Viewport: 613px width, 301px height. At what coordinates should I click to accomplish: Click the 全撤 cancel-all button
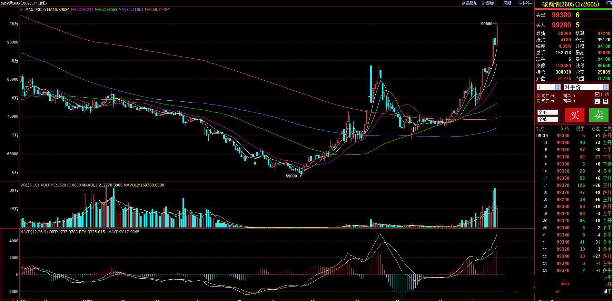[x=548, y=119]
